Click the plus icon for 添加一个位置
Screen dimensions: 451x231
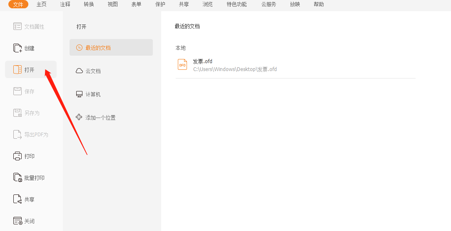[x=79, y=118]
